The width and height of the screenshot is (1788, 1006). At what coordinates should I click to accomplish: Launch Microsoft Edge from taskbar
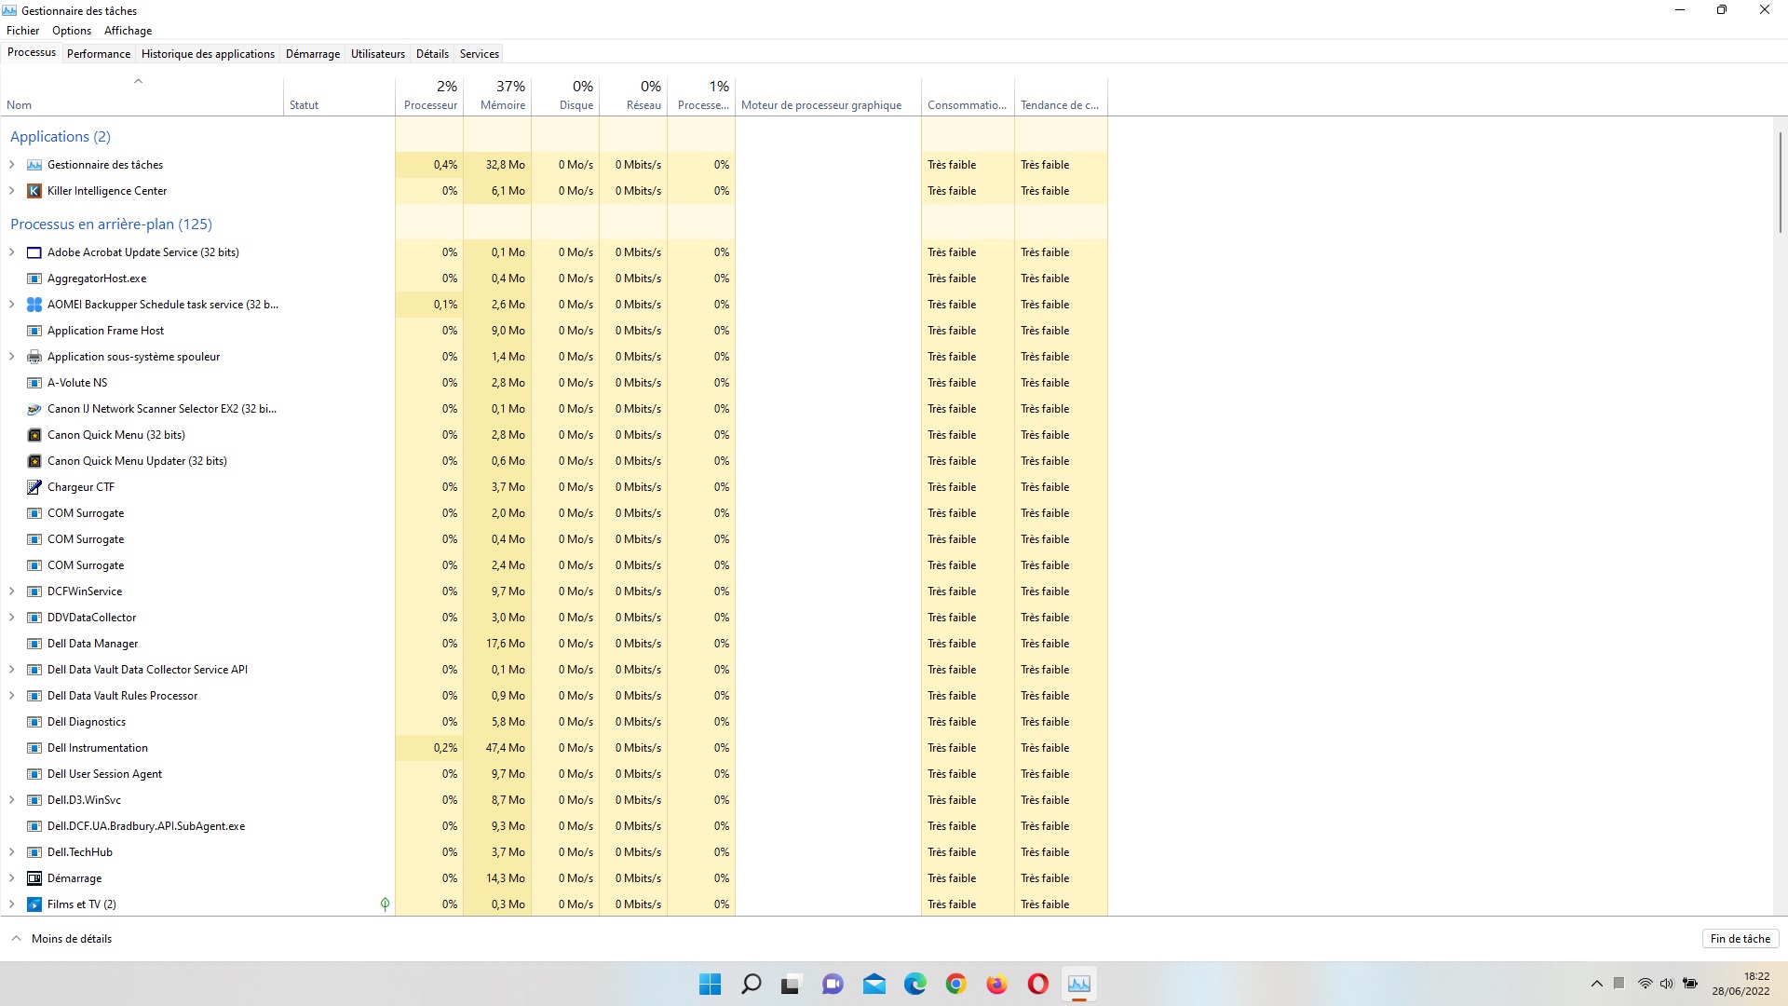(914, 985)
